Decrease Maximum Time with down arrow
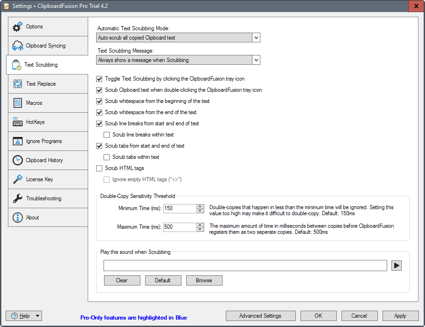The width and height of the screenshot is (425, 327). [x=200, y=229]
